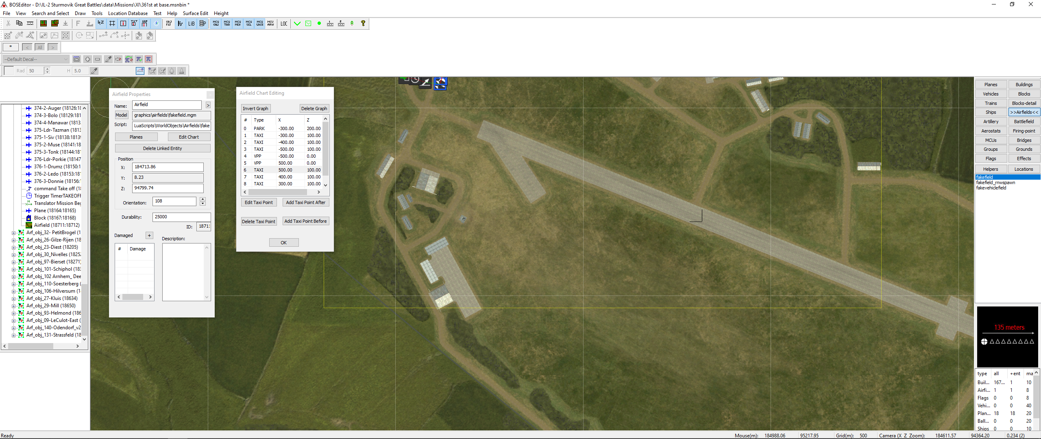
Task: Toggle the OBJ FILT filter button
Action: tap(169, 24)
